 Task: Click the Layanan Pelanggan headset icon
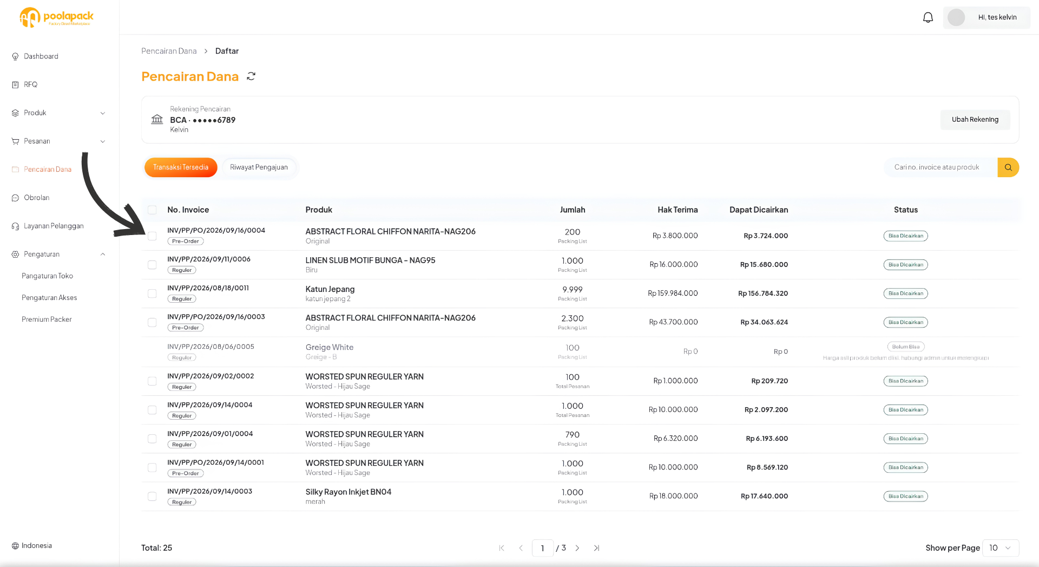(15, 226)
